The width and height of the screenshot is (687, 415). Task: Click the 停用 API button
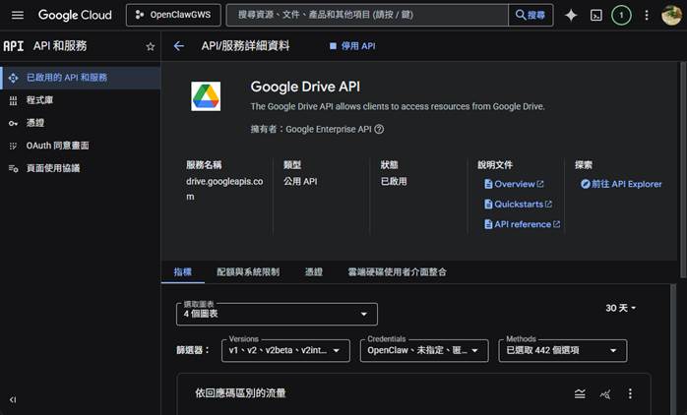coord(351,46)
